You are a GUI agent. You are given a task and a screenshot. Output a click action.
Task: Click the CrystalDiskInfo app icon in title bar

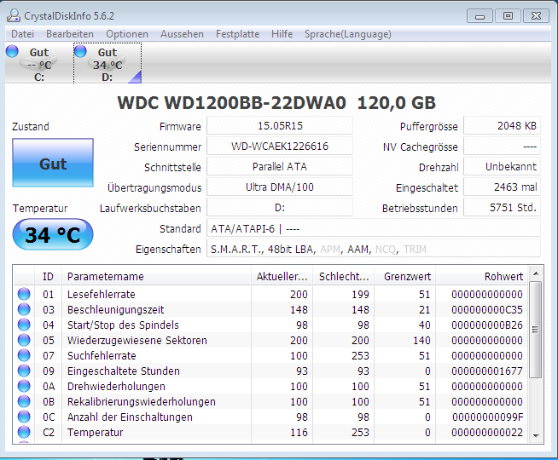(14, 15)
